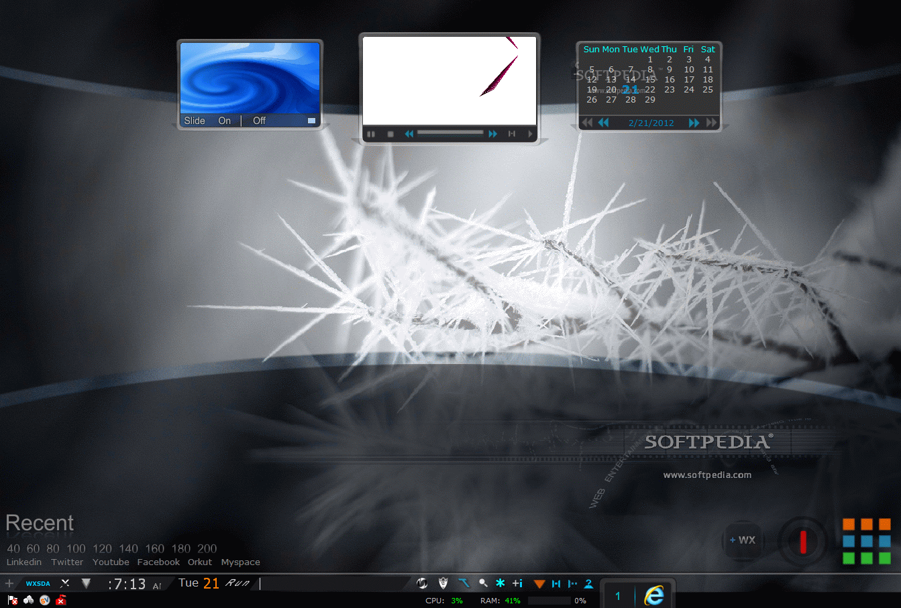This screenshot has width=901, height=608.
Task: Open the Twitter shortcut link
Action: pos(67,562)
